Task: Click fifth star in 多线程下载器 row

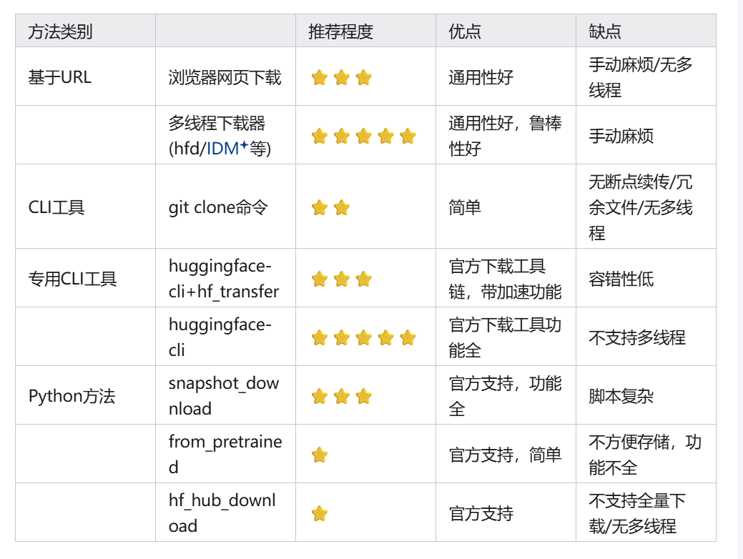Action: pos(408,136)
